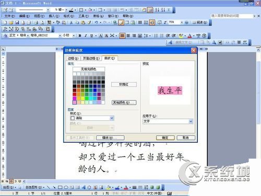Toggle Underline formatting button
The width and height of the screenshot is (261, 196).
pos(91,36)
